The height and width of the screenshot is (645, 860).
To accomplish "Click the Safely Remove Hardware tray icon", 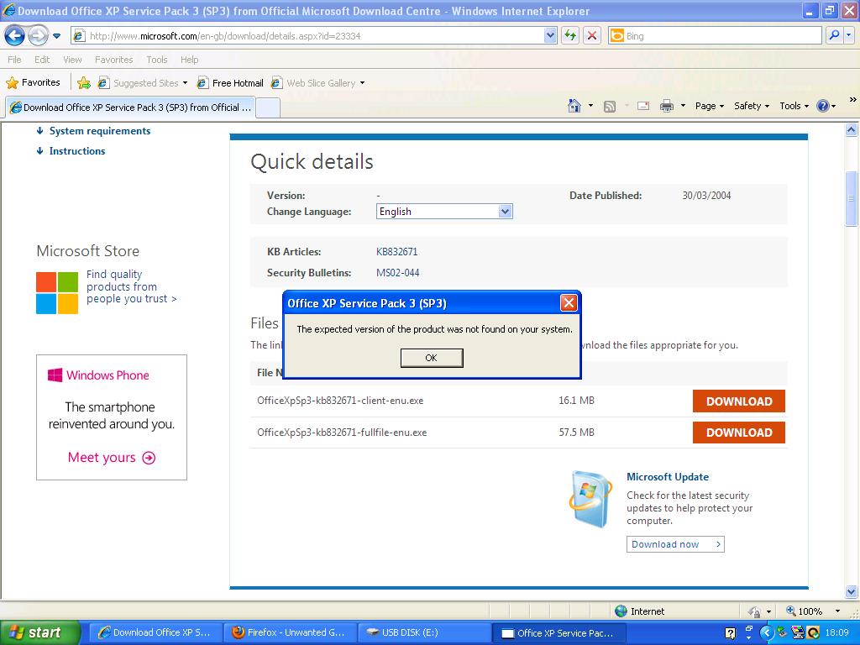I will click(x=782, y=632).
